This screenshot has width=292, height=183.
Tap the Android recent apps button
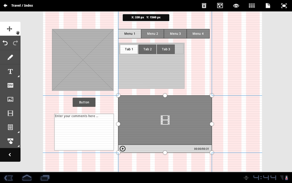point(45,178)
